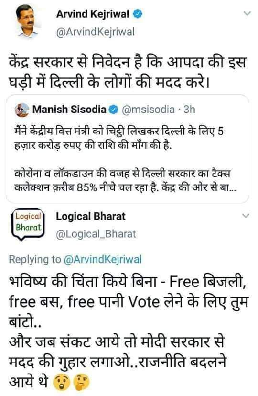Open the Manish Sisodia name in quoted tweet
258x396 pixels.
[x=69, y=110]
